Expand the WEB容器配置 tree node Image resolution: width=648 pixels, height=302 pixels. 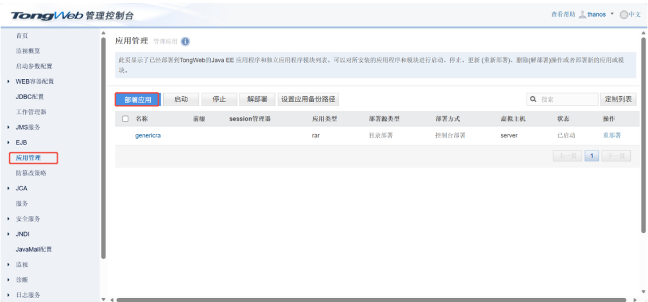pos(9,81)
